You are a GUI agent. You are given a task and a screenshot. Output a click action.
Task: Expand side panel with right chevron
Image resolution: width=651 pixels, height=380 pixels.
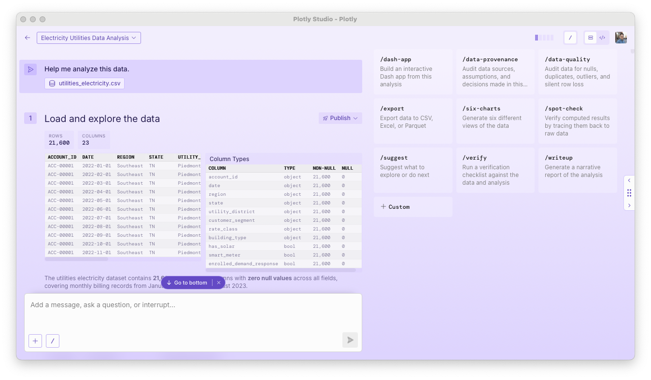point(629,205)
